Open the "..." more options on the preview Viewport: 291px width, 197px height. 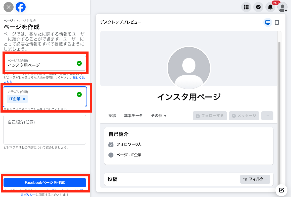click(x=267, y=116)
